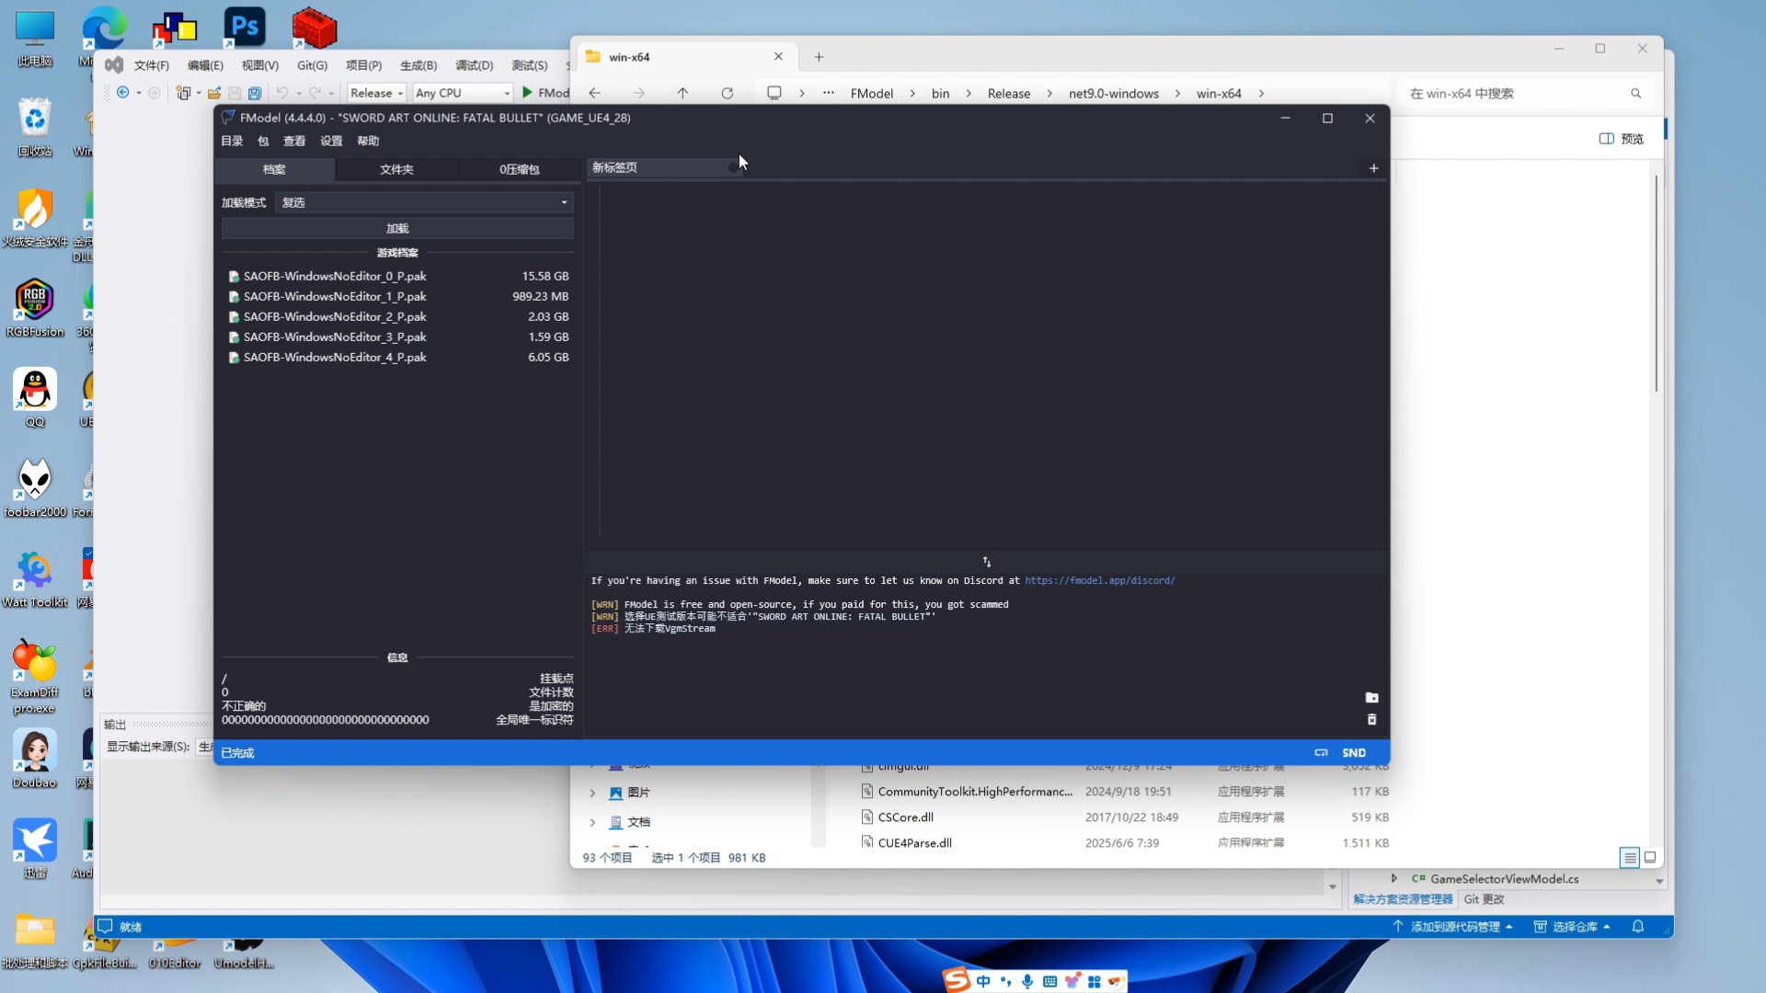Switch explorer to details view icon

pos(1629,858)
